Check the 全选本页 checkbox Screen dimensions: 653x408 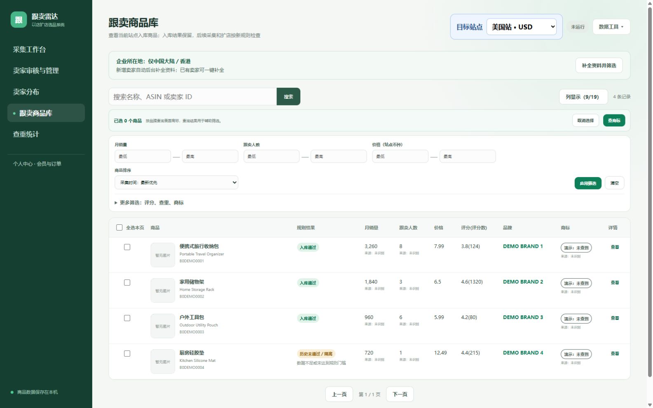coord(119,228)
